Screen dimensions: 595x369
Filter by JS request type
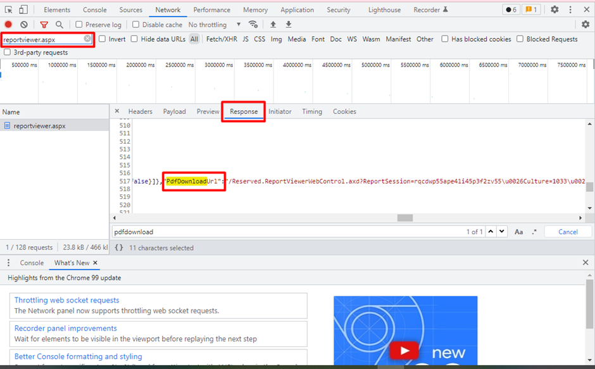pyautogui.click(x=246, y=39)
